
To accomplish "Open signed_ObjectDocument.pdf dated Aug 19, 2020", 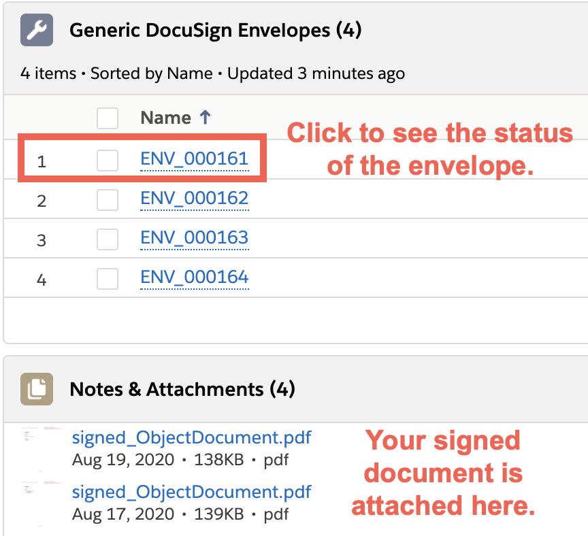I will pos(192,438).
